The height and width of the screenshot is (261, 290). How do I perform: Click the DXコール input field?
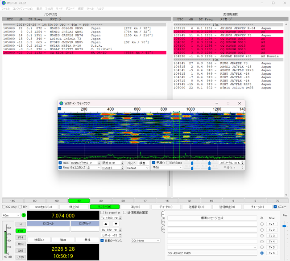click(48, 229)
